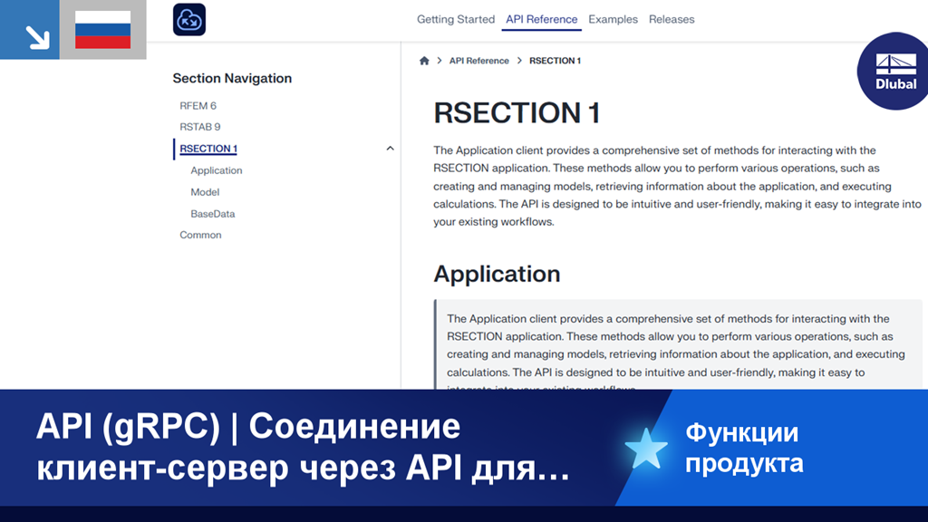
Task: Select RSTAB 9 in section navigation
Action: [200, 127]
